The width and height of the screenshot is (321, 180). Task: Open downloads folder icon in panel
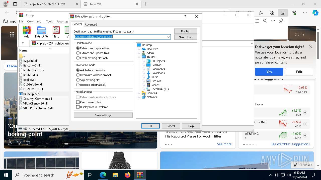[x=257, y=21]
